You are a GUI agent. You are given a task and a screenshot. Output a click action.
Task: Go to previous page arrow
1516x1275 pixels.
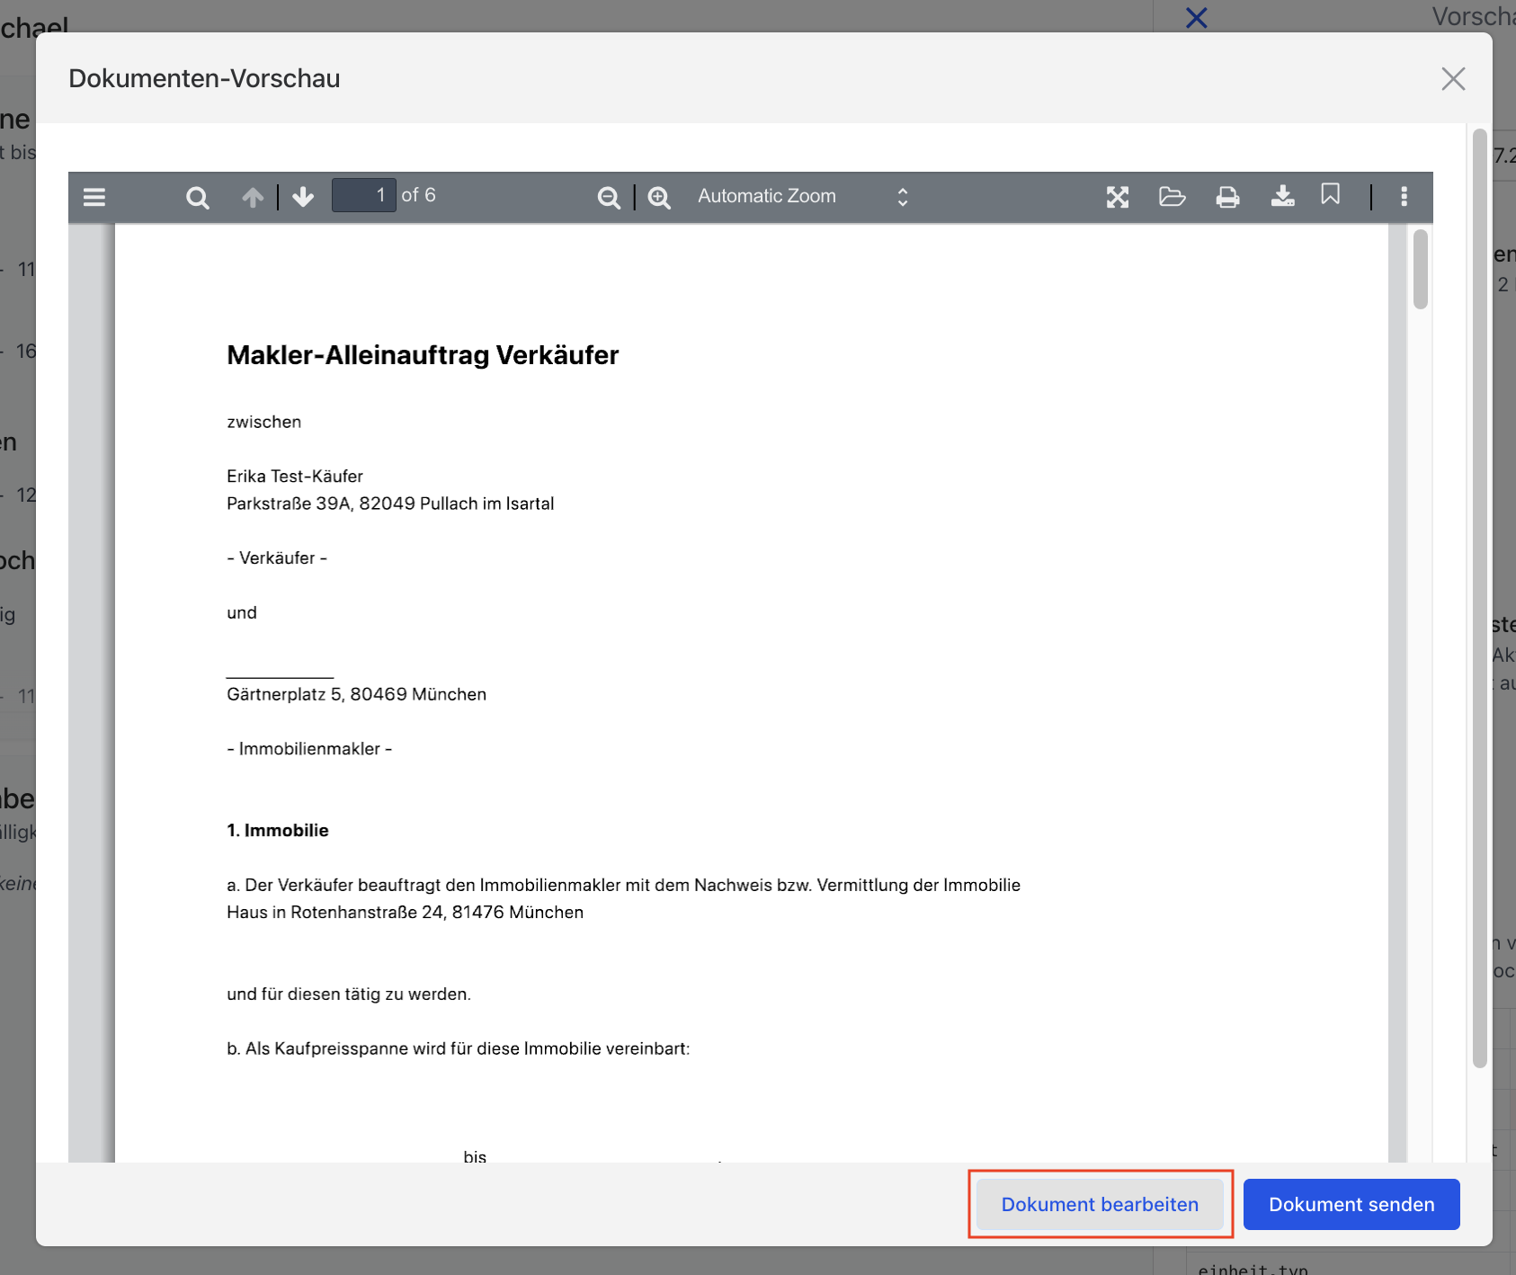(x=253, y=197)
